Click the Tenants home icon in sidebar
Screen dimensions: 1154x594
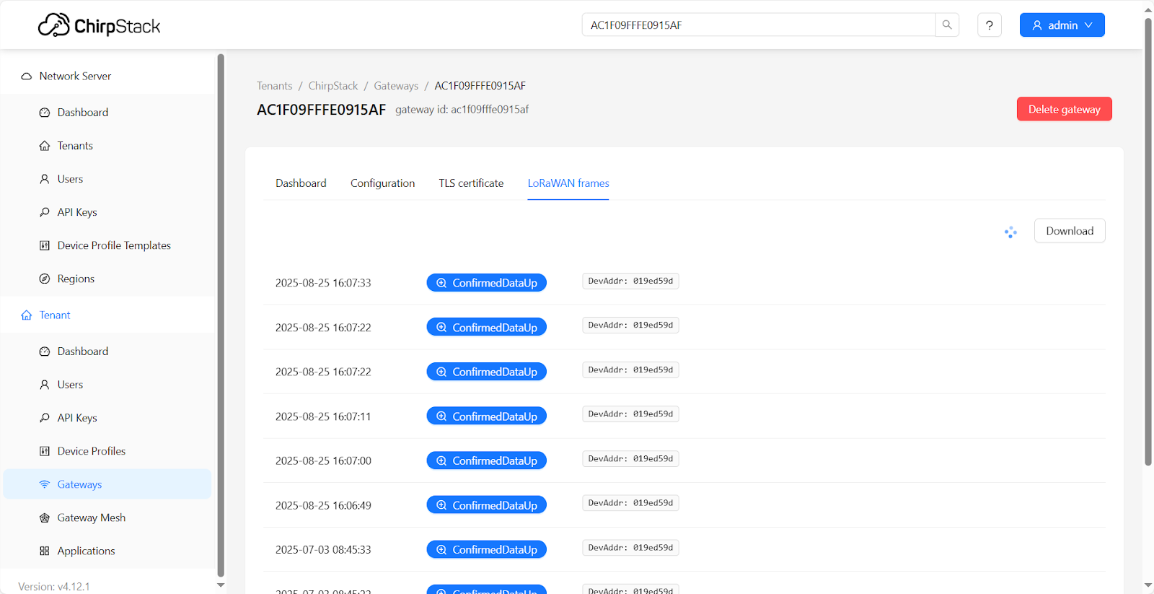tap(45, 146)
